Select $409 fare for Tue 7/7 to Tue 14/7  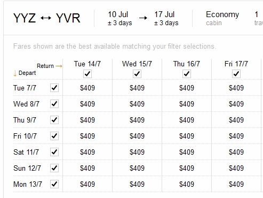(x=87, y=88)
